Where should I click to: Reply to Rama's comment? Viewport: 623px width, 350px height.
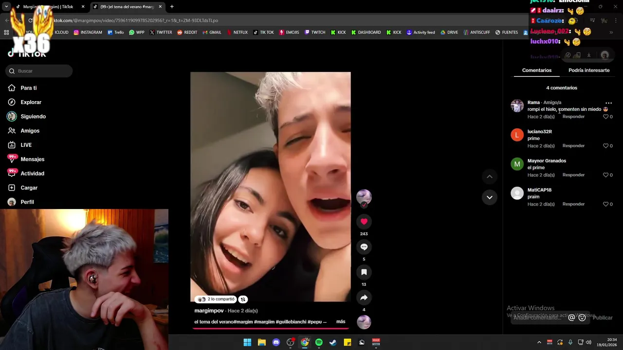coord(573,117)
